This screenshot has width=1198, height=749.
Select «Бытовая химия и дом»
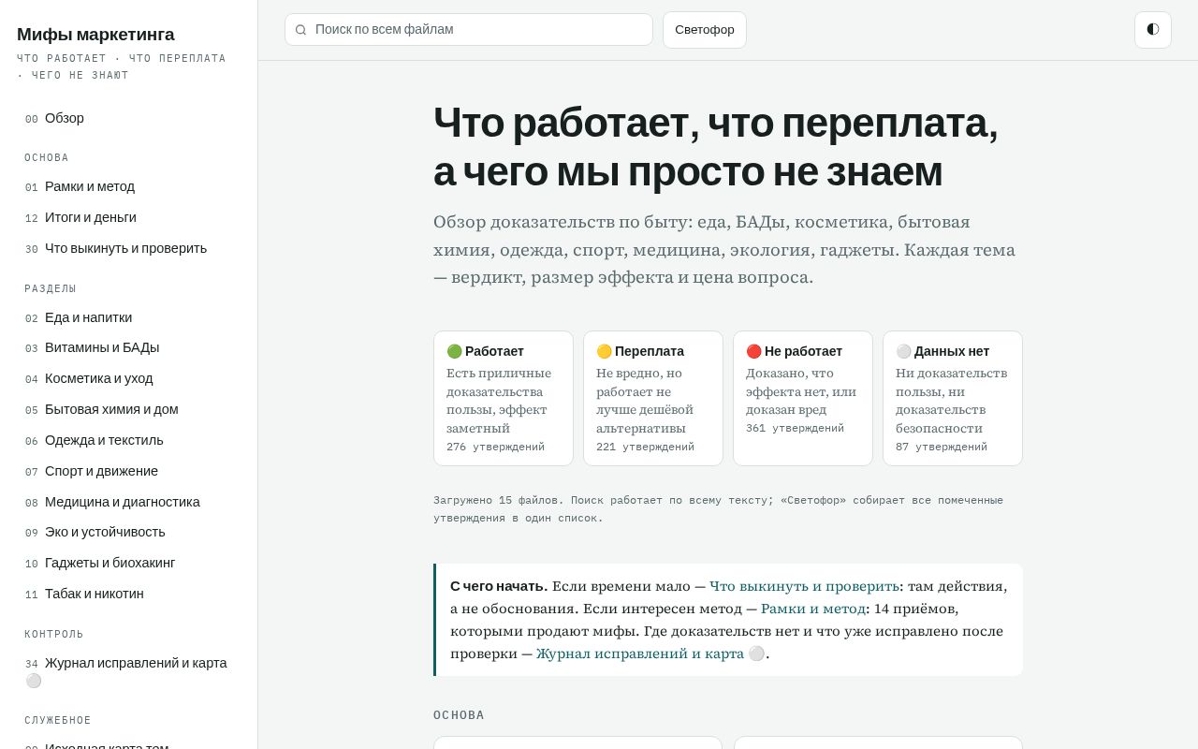click(x=128, y=409)
